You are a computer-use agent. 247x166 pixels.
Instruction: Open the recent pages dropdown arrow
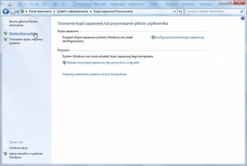point(18,11)
